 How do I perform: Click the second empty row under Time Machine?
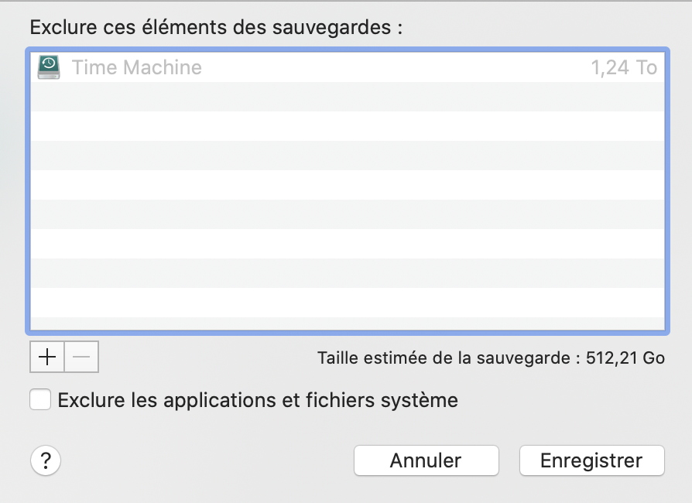coord(347,126)
